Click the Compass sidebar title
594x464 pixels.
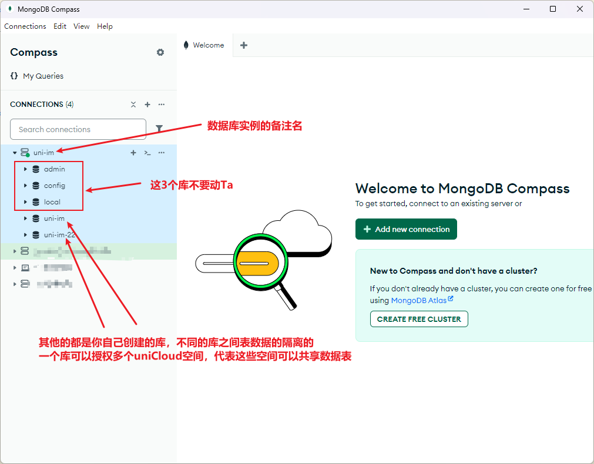33,52
